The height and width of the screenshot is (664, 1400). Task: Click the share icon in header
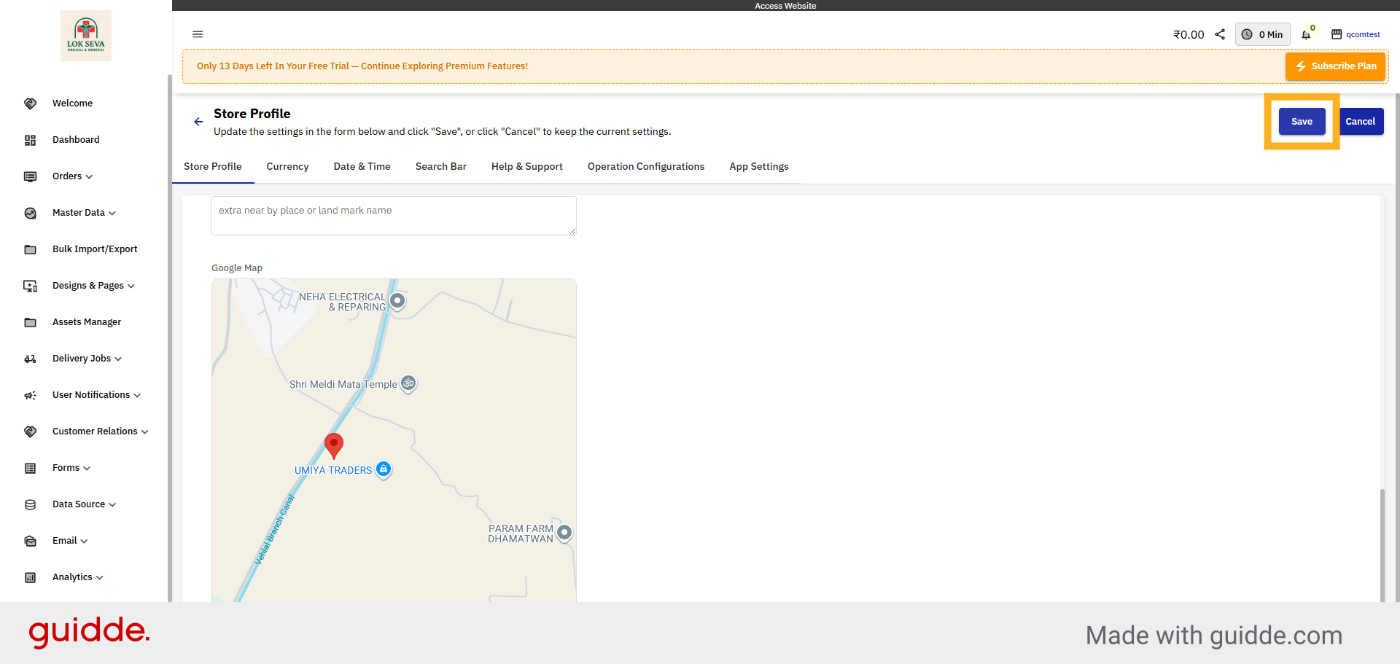coord(1220,34)
